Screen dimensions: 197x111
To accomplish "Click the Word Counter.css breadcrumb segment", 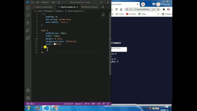I will (75, 11).
